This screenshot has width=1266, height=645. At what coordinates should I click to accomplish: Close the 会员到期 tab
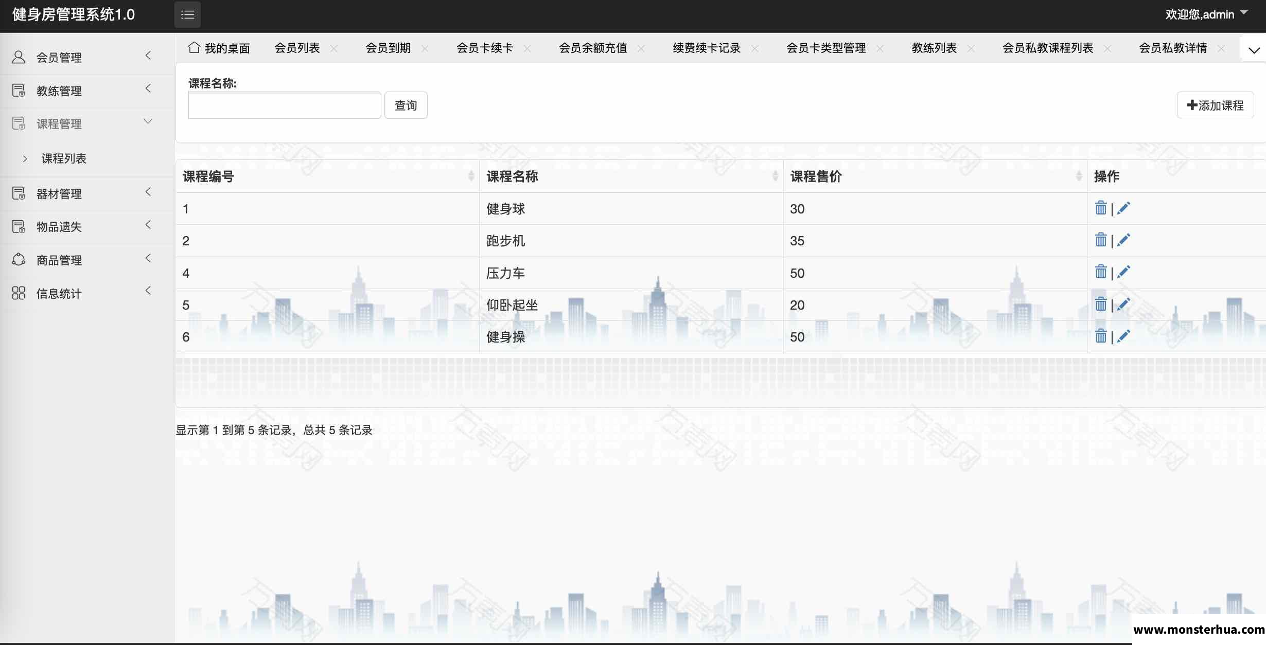(425, 48)
